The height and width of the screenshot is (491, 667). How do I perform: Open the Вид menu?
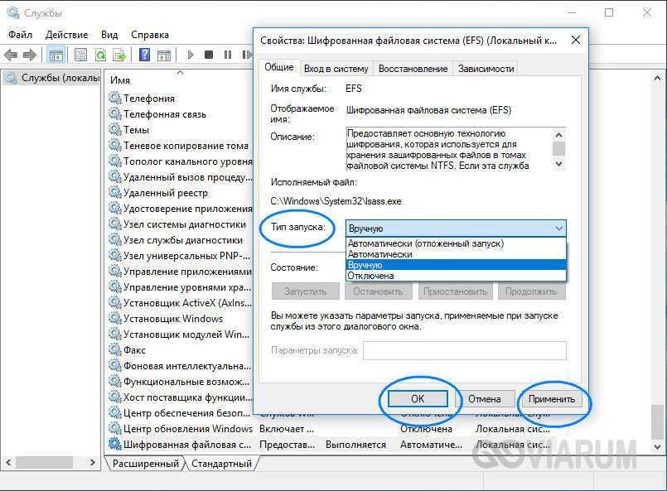click(109, 35)
